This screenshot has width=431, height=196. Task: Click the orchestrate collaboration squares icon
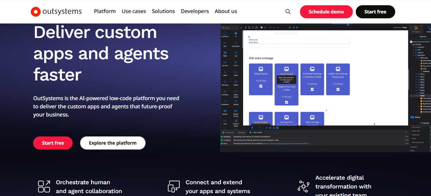point(44,186)
